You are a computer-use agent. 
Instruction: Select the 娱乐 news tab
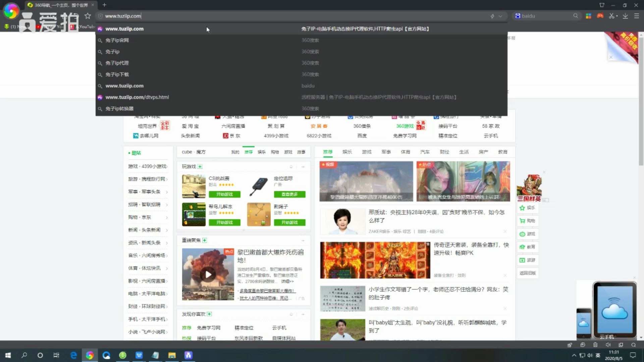tap(347, 152)
